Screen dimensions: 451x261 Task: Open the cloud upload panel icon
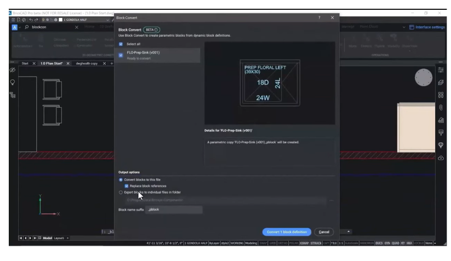(x=441, y=158)
